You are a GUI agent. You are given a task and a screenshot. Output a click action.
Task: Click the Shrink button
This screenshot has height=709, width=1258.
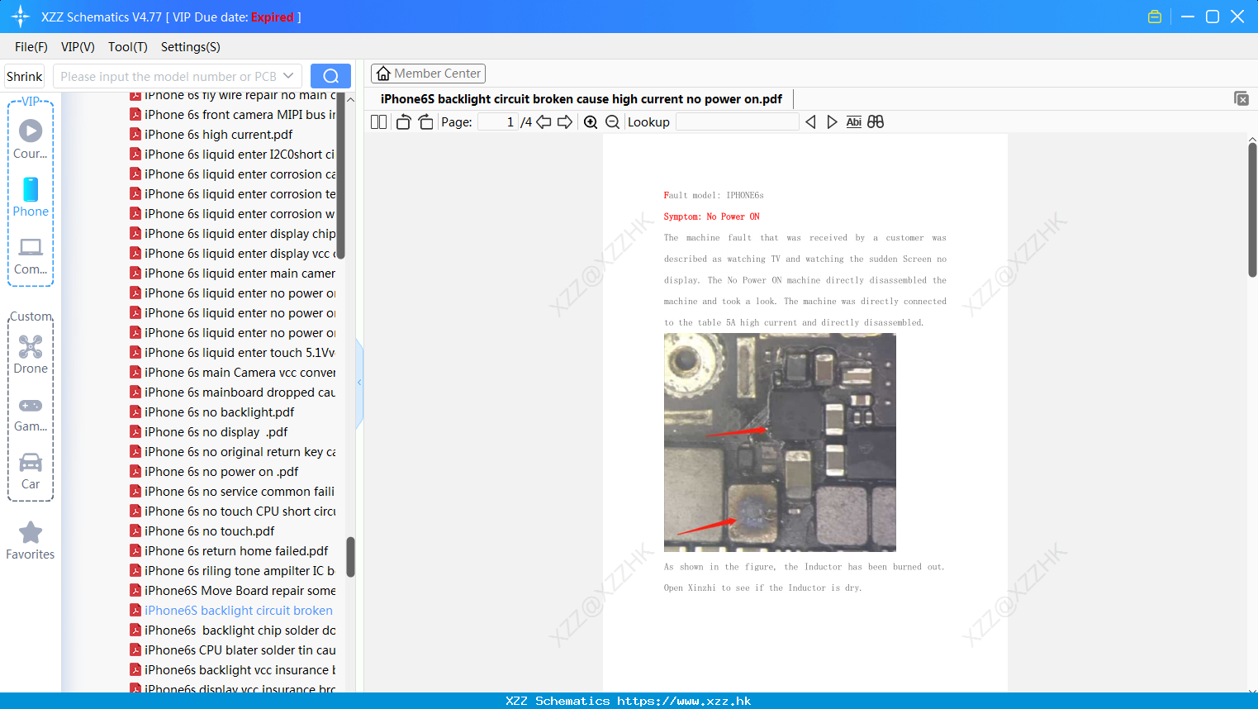click(24, 76)
